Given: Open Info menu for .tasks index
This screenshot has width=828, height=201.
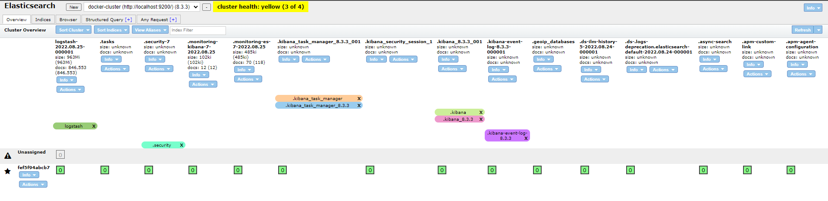Looking at the screenshot, I should tap(111, 60).
